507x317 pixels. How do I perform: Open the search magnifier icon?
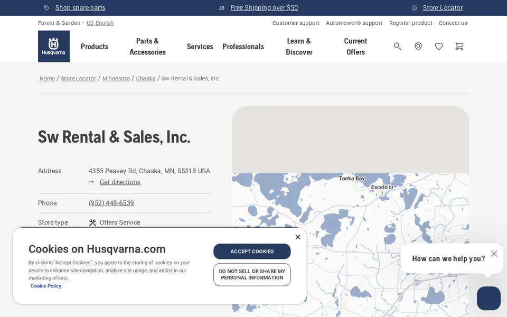point(397,46)
